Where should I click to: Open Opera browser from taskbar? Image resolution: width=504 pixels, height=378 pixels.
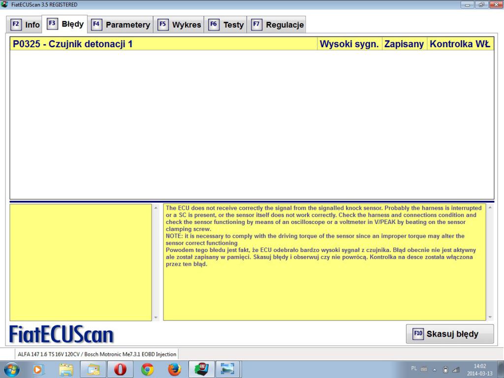click(x=120, y=369)
